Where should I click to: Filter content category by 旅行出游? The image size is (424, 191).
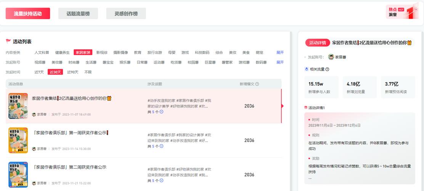click(154, 52)
